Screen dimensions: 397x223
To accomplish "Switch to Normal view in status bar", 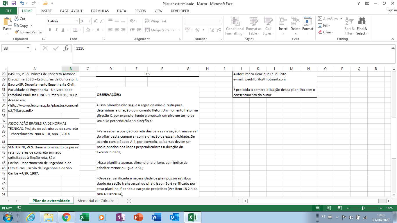I will click(x=318, y=208).
